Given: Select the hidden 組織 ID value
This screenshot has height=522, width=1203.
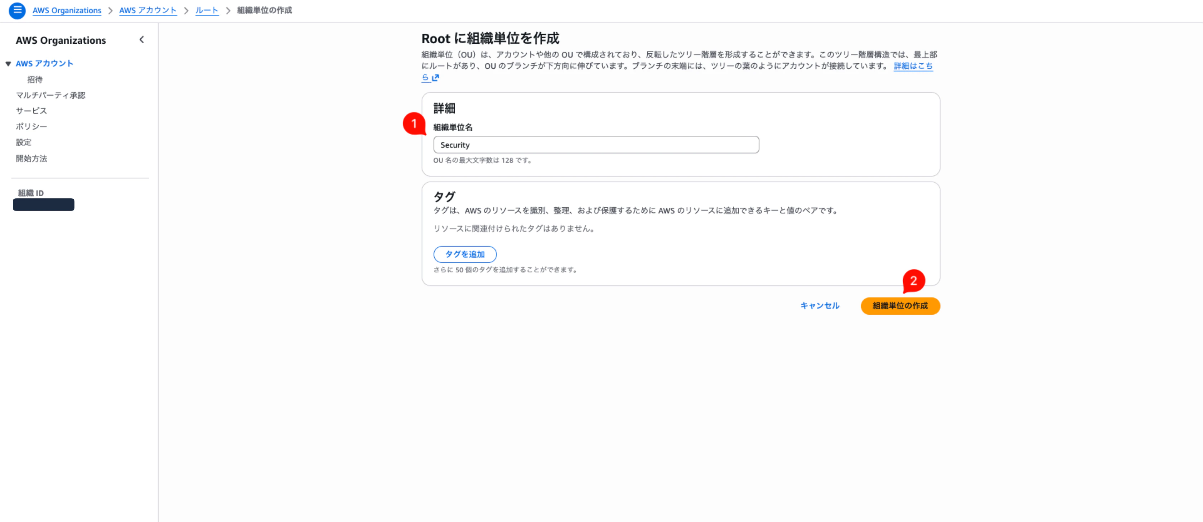Looking at the screenshot, I should [x=43, y=204].
